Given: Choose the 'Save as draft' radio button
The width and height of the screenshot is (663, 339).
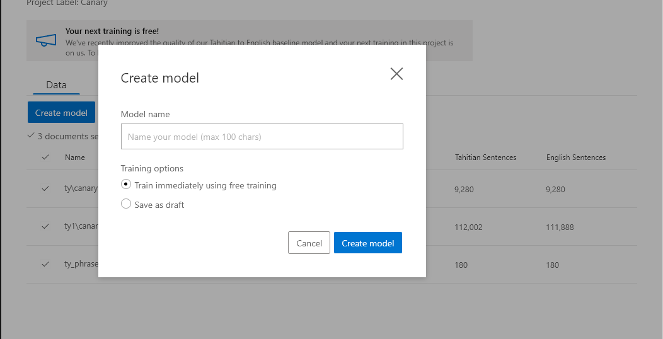Looking at the screenshot, I should pos(126,204).
